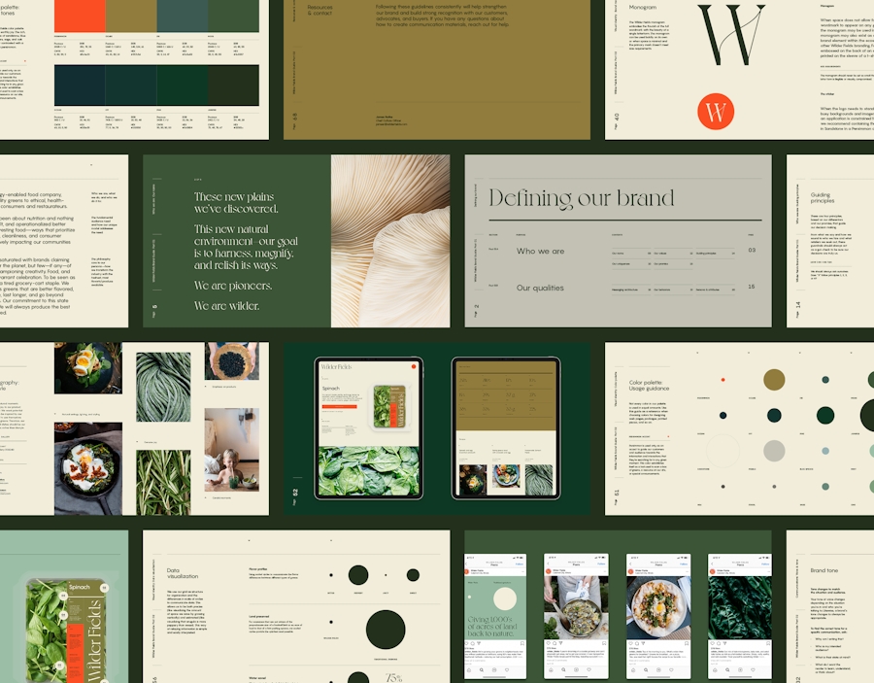
Task: Click 'These new plains we've discovered.' text
Action: pos(236,203)
